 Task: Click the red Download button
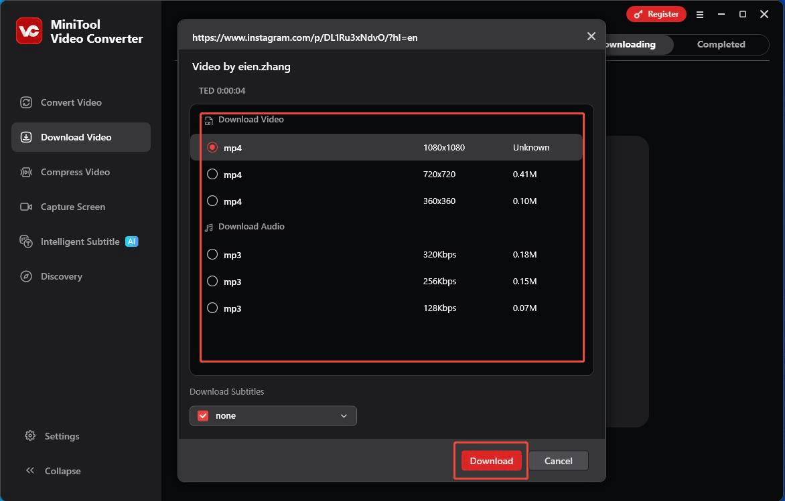(x=491, y=461)
